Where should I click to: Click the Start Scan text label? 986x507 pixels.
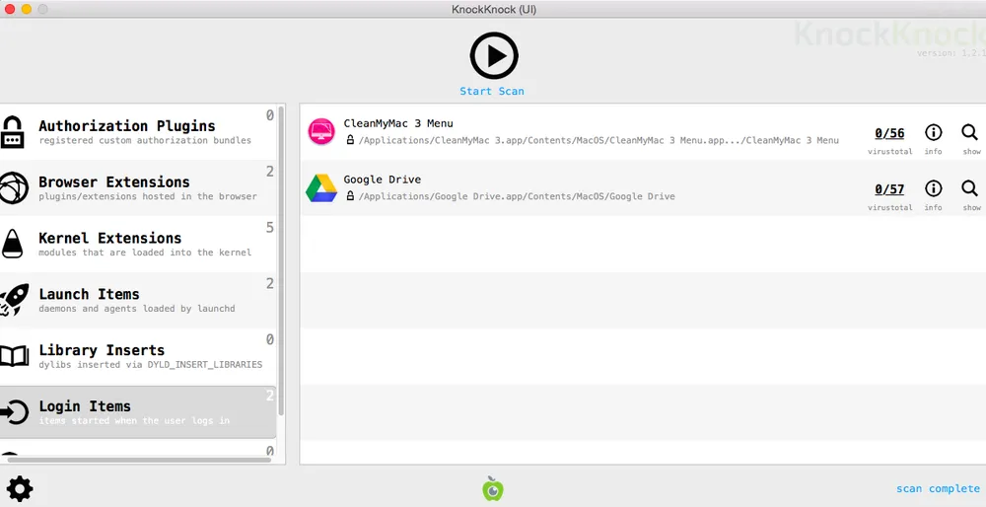[x=492, y=91]
